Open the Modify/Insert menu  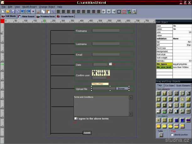[x=29, y=7]
